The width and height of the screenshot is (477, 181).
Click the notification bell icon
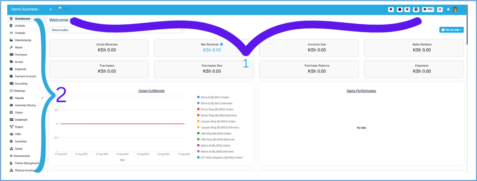(448, 9)
